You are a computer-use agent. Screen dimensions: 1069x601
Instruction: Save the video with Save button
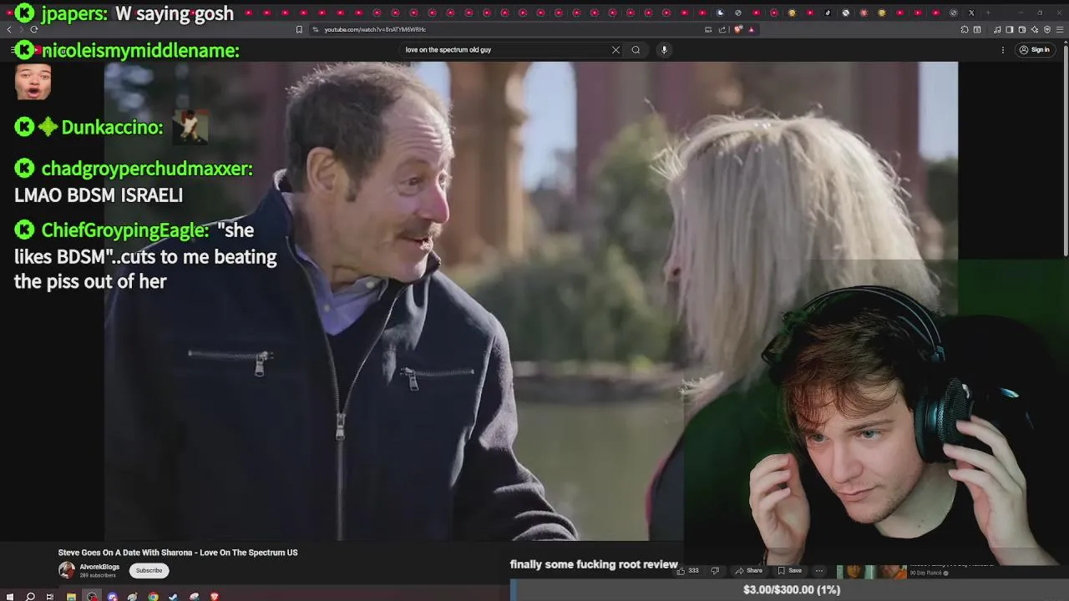(x=789, y=571)
